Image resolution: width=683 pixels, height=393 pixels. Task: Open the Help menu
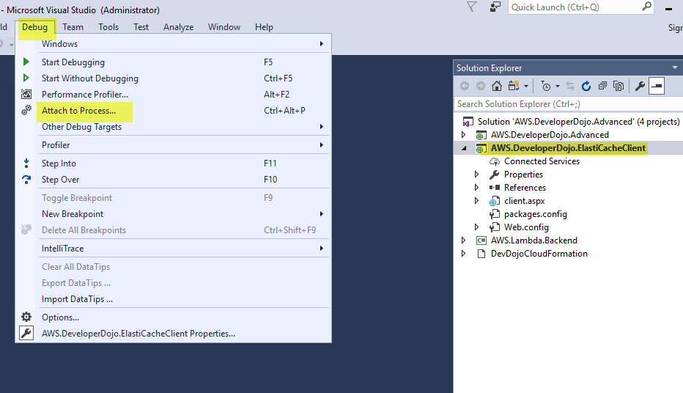[264, 27]
